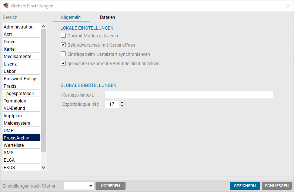Viewport: 294px width, 192px height.
Task: Click the SPEICHERN button
Action: coord(245,186)
